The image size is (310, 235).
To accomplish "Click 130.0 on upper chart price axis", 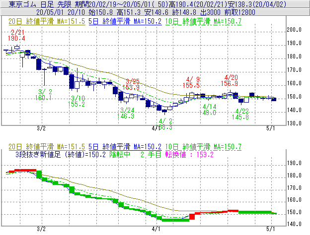I will click(294, 123).
